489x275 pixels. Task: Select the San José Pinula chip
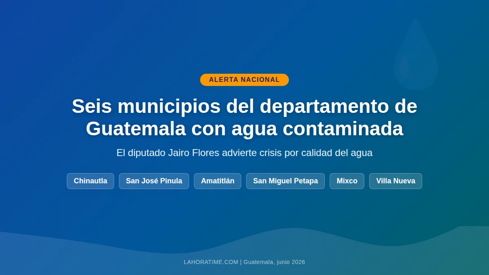[154, 181]
